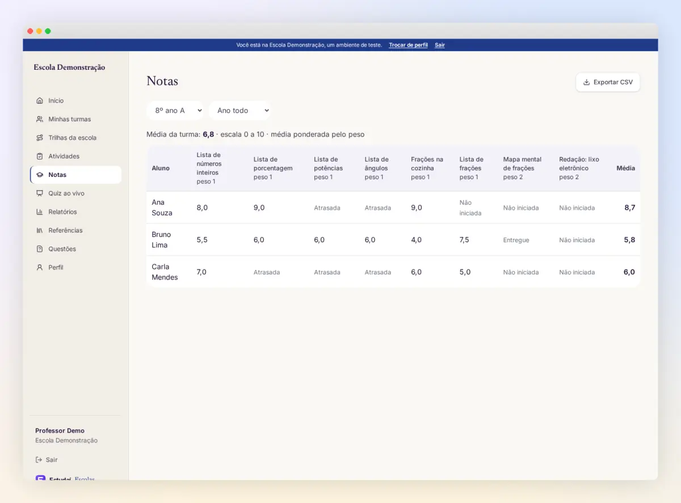Click the Lista de números inteiros column header
Screen dimensions: 681x503
tap(209, 168)
